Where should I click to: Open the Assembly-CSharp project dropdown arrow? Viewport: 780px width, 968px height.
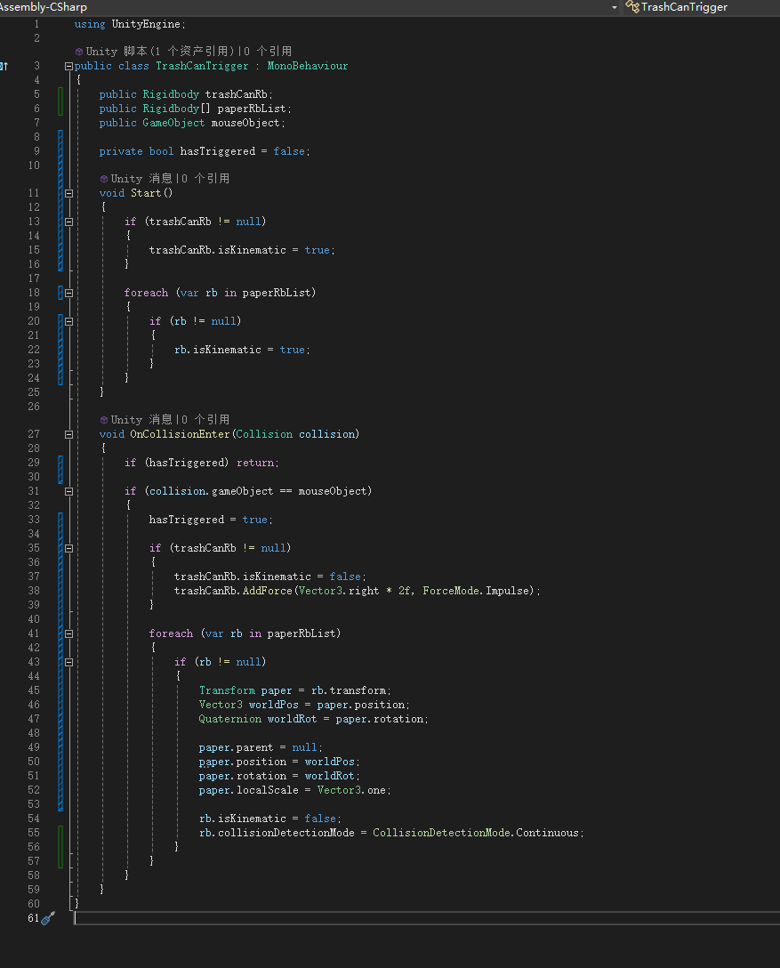614,7
